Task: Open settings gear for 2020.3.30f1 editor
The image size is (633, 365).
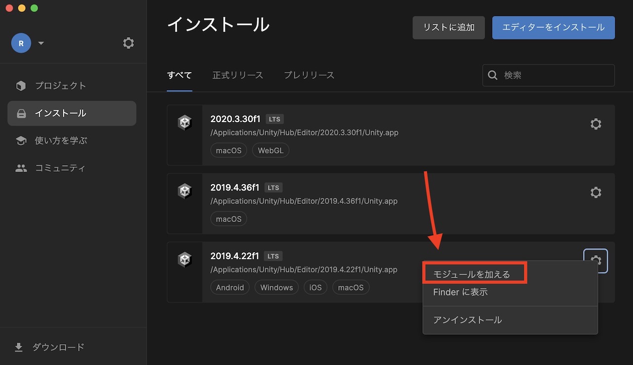Action: 596,124
